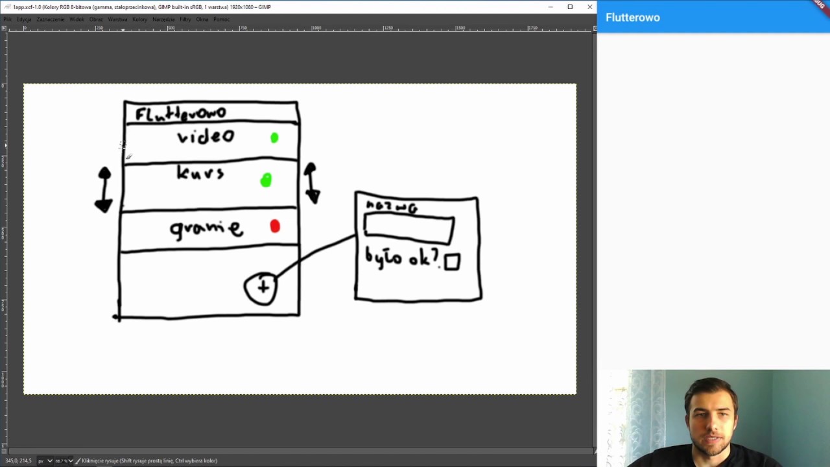
Task: Click the vertical scrollbar of the GIMP canvas
Action: coord(595,240)
